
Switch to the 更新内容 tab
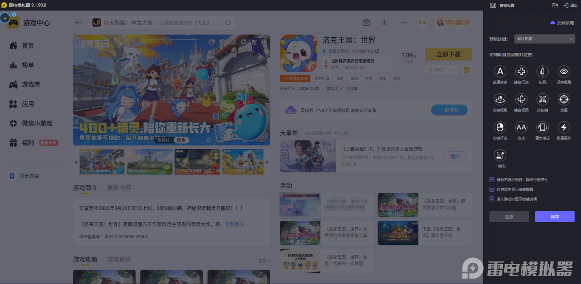pyautogui.click(x=119, y=188)
